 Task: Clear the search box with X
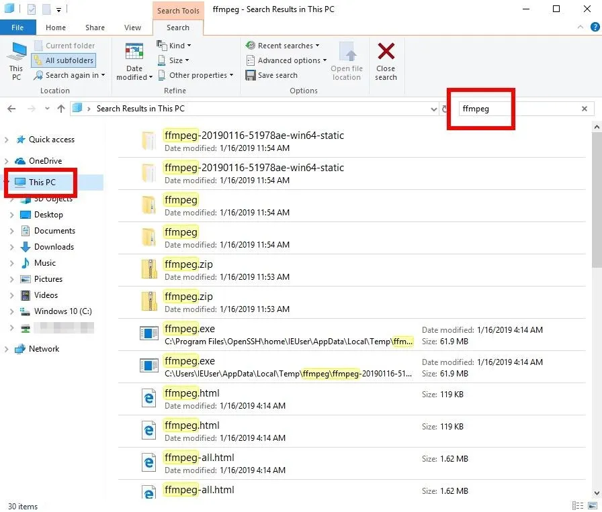pyautogui.click(x=584, y=109)
